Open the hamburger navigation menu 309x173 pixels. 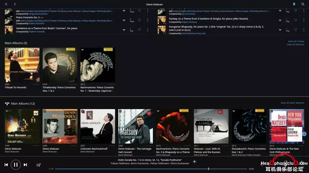6,4
